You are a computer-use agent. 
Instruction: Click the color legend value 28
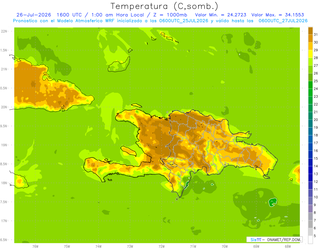tap(316, 58)
